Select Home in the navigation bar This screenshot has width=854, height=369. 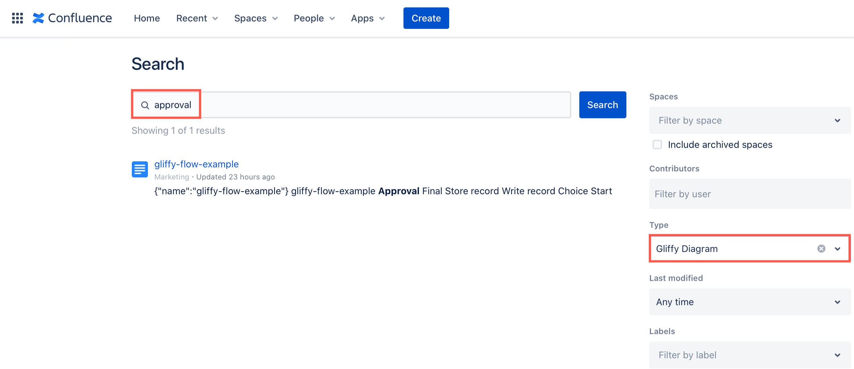point(147,18)
